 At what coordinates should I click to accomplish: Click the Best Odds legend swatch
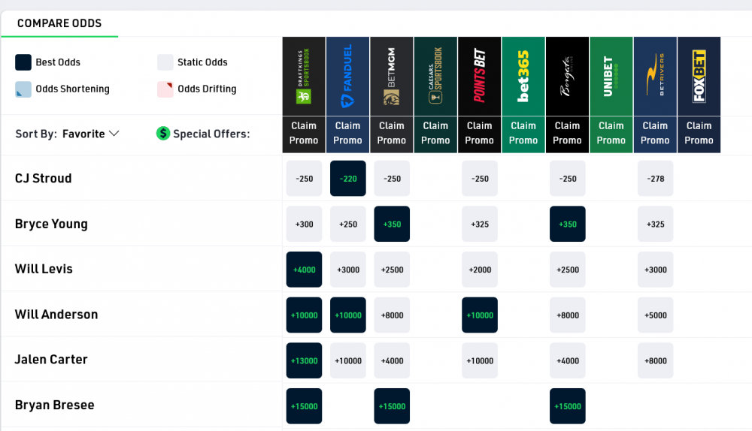pyautogui.click(x=23, y=62)
